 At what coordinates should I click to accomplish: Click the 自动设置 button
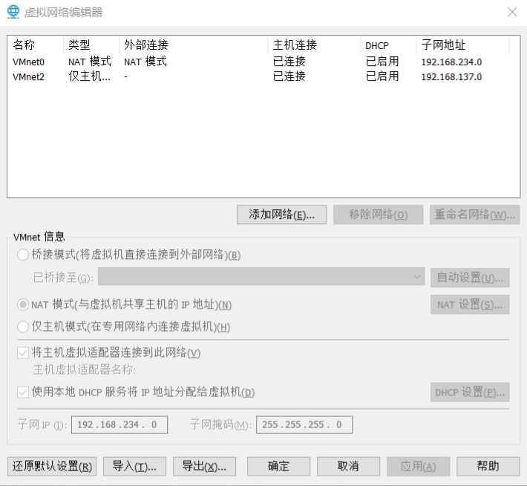pos(470,278)
